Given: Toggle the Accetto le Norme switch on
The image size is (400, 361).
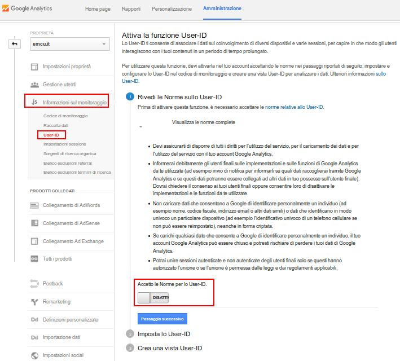Looking at the screenshot, I should click(x=153, y=298).
